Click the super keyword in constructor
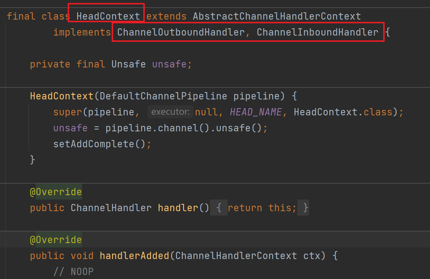This screenshot has width=430, height=279. [68, 112]
